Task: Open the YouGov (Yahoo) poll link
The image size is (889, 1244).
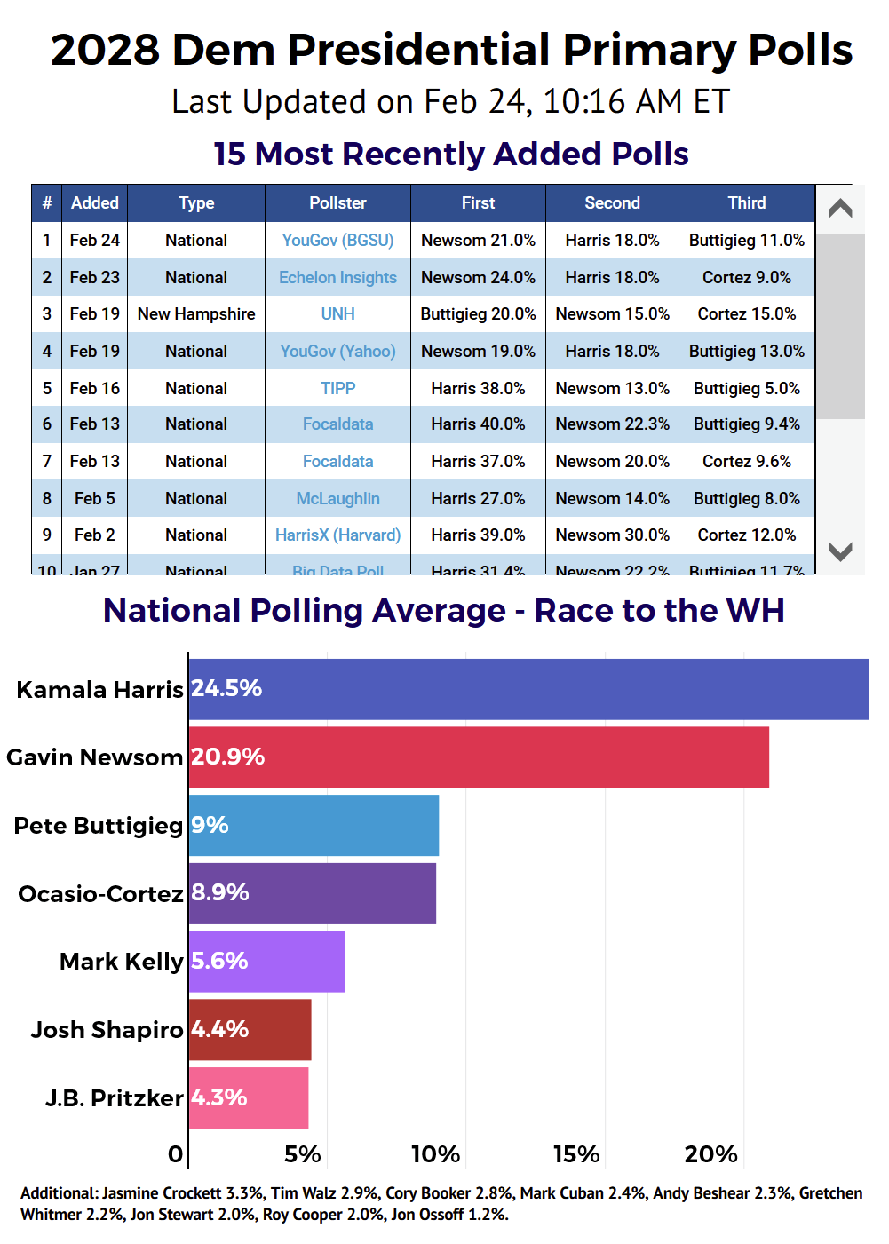Action: pos(337,352)
